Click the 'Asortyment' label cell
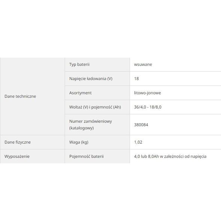The height and width of the screenshot is (221, 221). pyautogui.click(x=97, y=93)
